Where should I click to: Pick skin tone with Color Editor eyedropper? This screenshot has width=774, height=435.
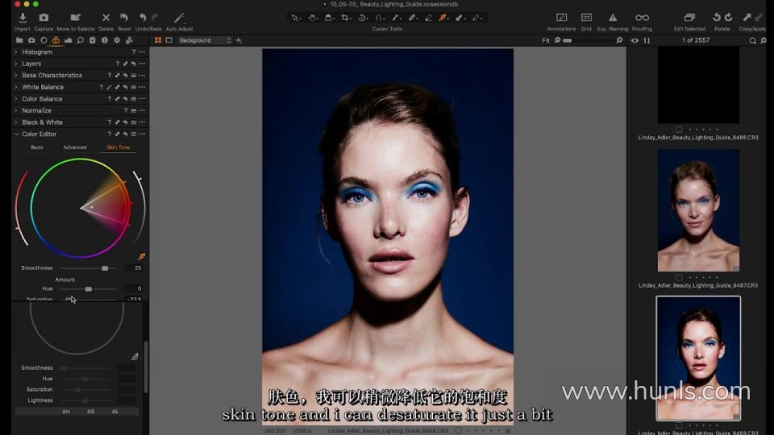click(142, 256)
